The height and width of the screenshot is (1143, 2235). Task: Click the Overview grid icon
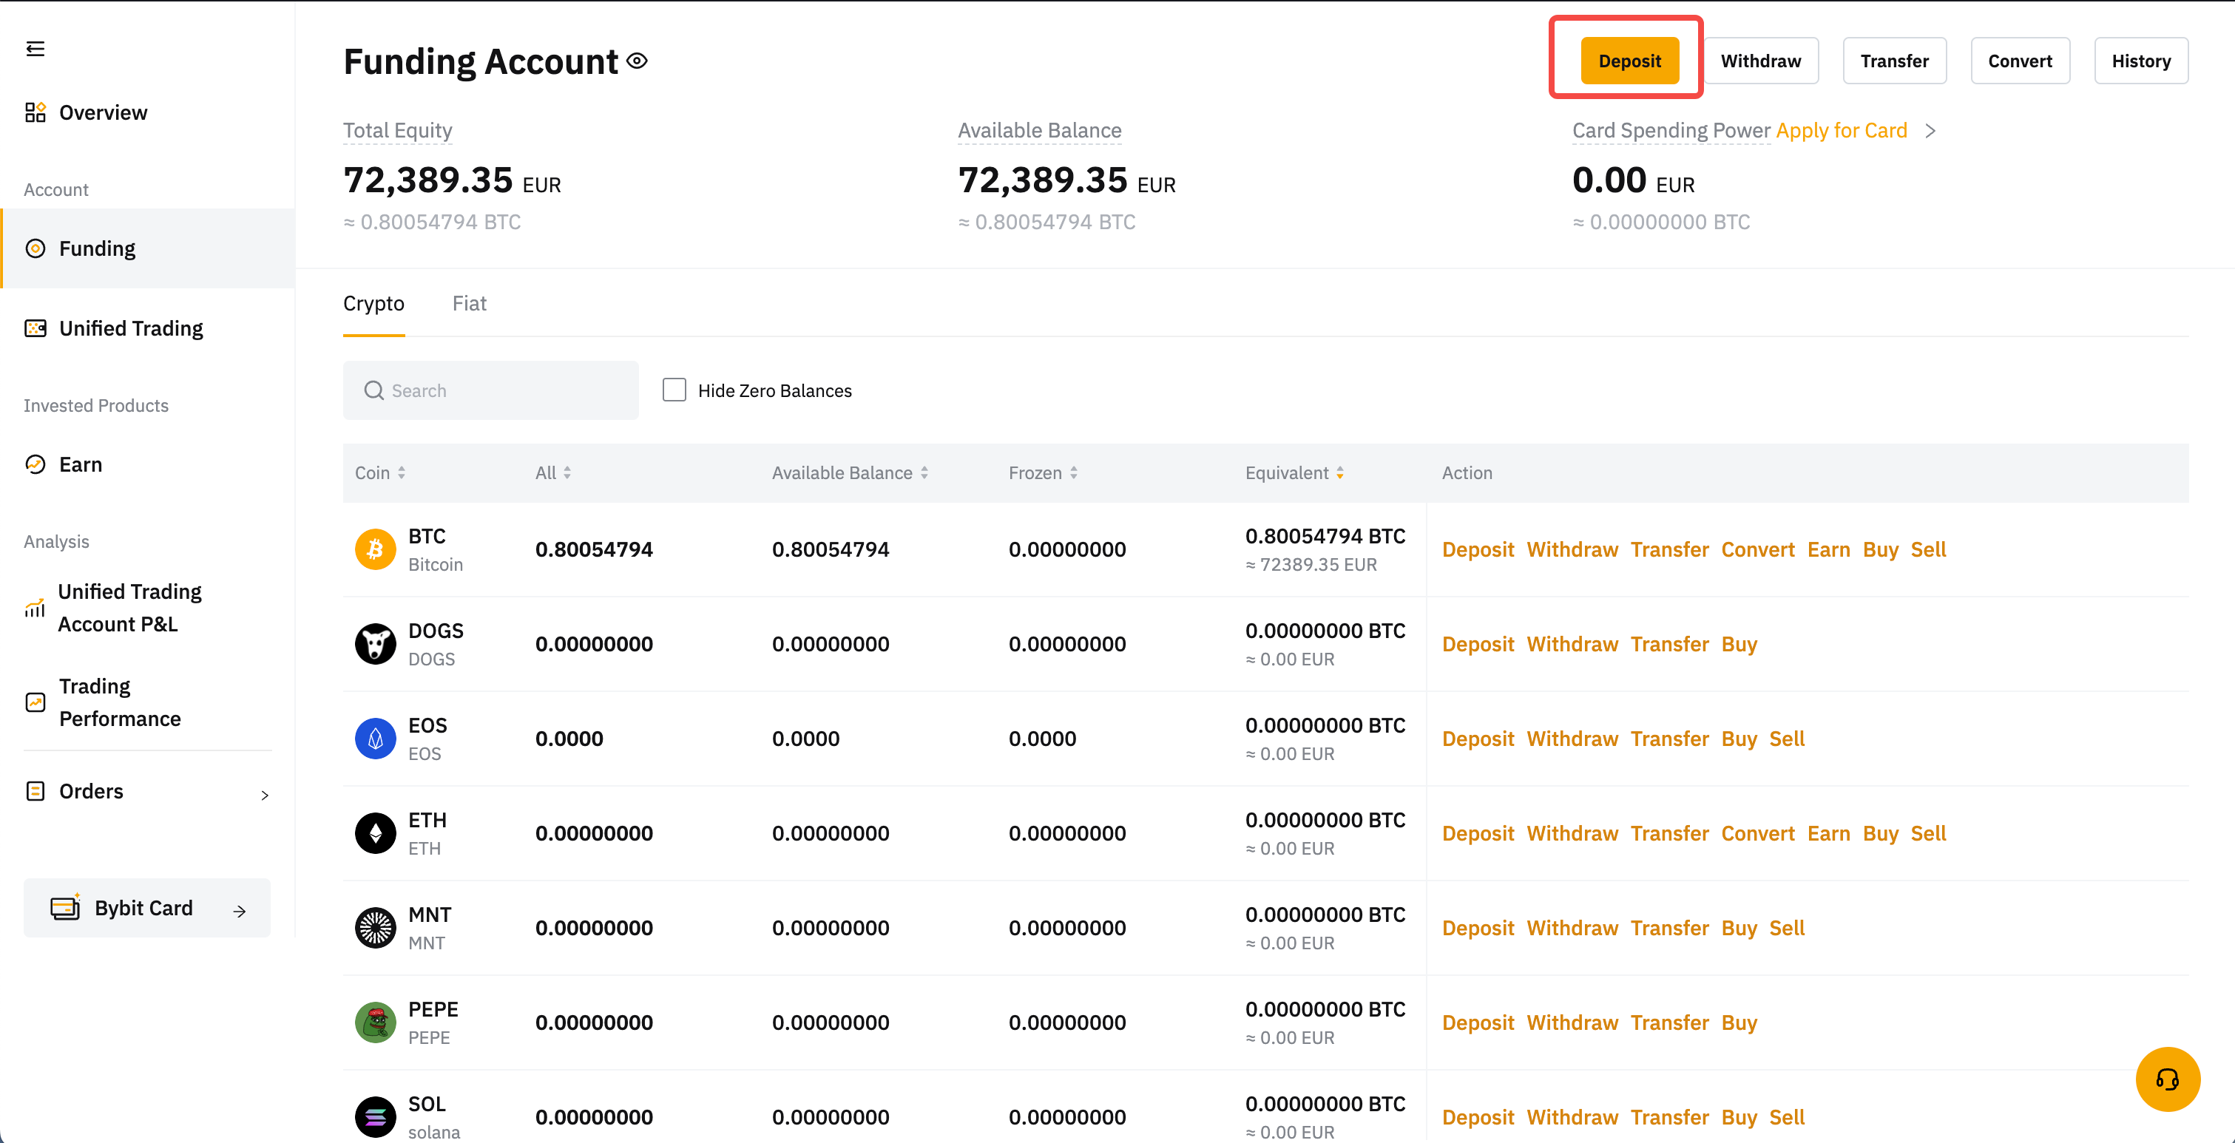tap(35, 112)
